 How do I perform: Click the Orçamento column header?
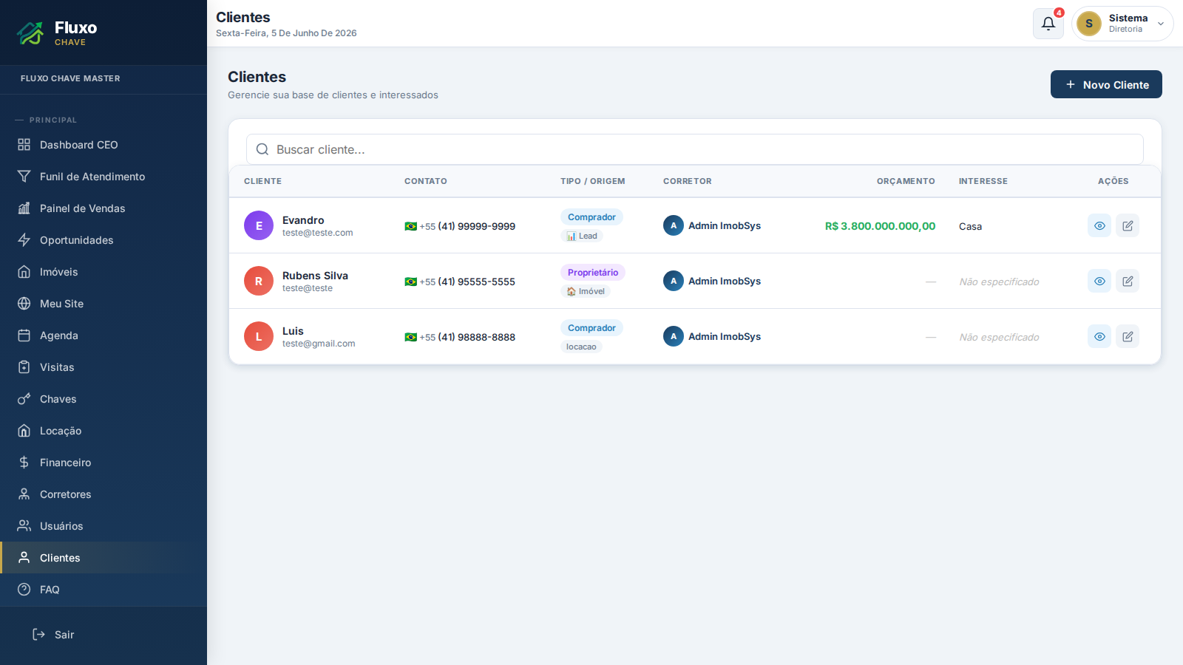[906, 181]
